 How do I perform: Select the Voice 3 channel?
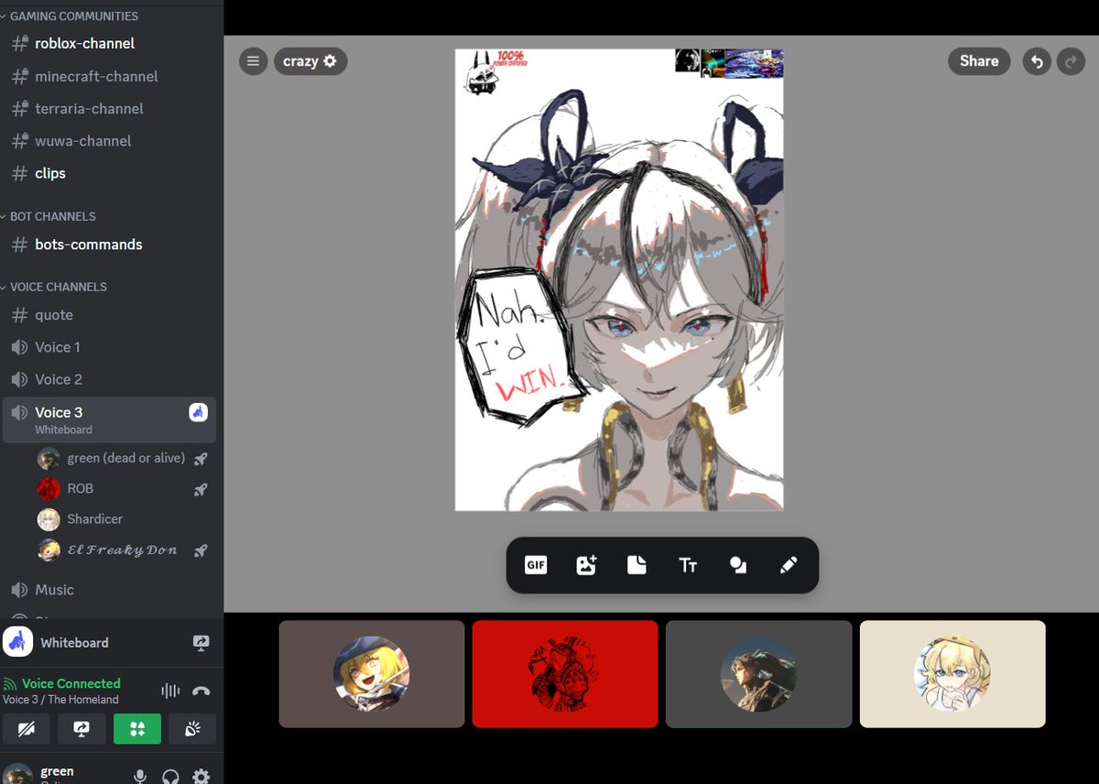(110, 419)
